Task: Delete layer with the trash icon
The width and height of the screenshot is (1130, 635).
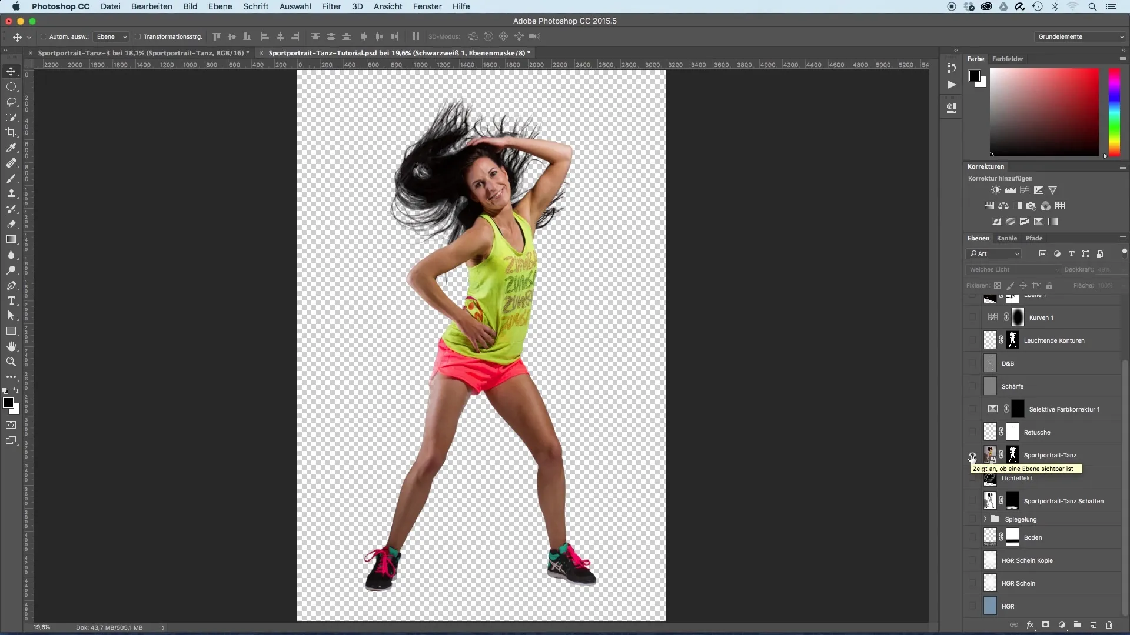Action: [1109, 625]
